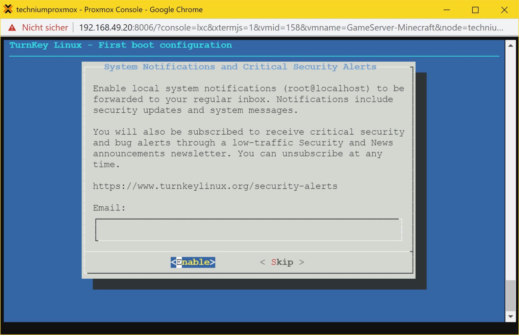
Task: Choose Skip to bypass notifications
Action: click(x=282, y=262)
